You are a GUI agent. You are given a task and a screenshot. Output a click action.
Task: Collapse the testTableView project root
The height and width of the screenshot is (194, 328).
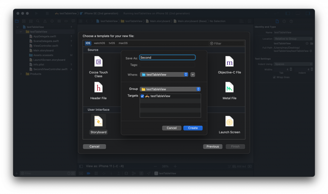coord(17,27)
